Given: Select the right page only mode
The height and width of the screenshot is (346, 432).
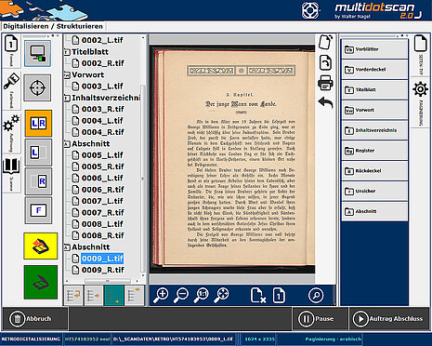Looking at the screenshot, I should coord(38,181).
